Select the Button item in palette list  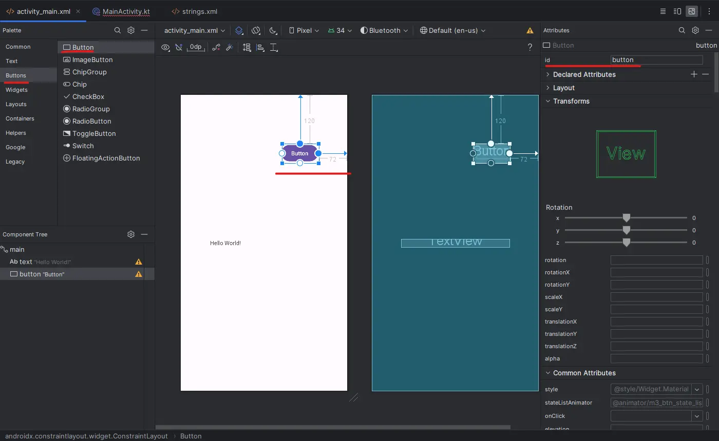106,47
